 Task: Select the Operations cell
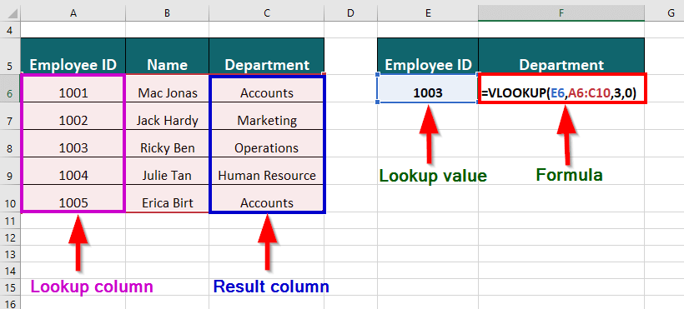coord(267,143)
